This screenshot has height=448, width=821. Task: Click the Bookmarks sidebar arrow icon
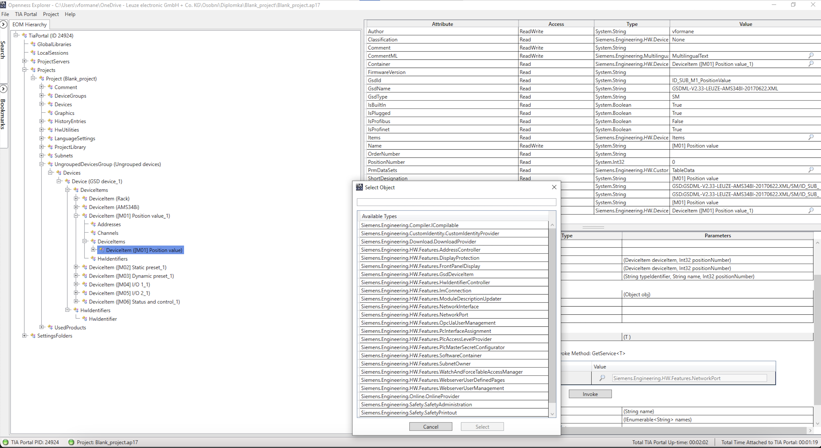pyautogui.click(x=3, y=89)
